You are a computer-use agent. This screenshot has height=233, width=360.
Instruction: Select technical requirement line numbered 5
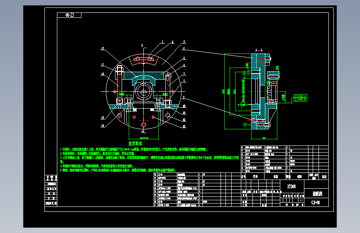(x=118, y=170)
